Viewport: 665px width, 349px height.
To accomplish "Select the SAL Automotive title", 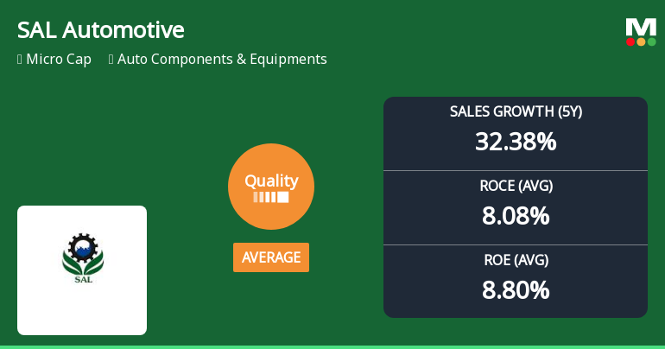I will pyautogui.click(x=100, y=30).
